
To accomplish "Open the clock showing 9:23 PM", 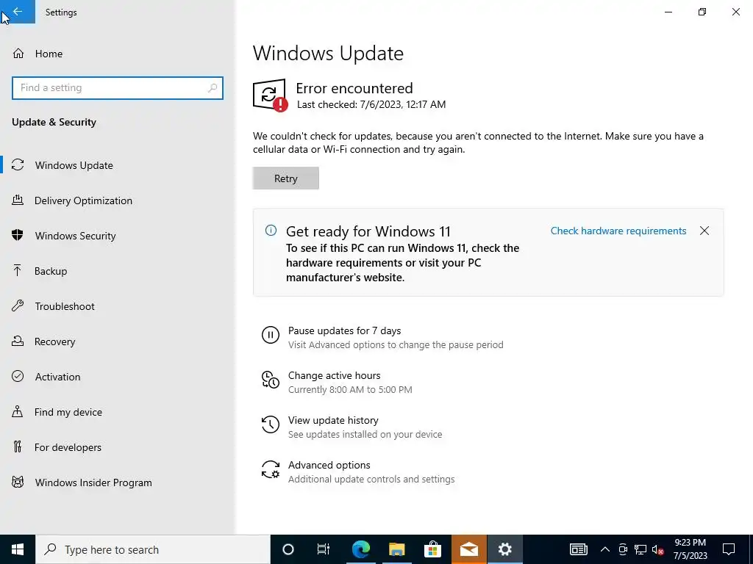I will [690, 549].
